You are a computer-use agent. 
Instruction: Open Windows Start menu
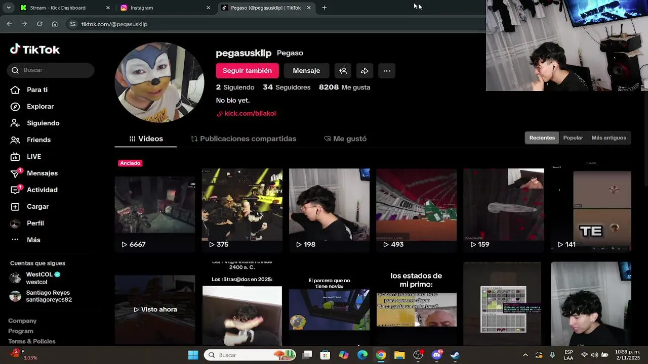[193, 355]
